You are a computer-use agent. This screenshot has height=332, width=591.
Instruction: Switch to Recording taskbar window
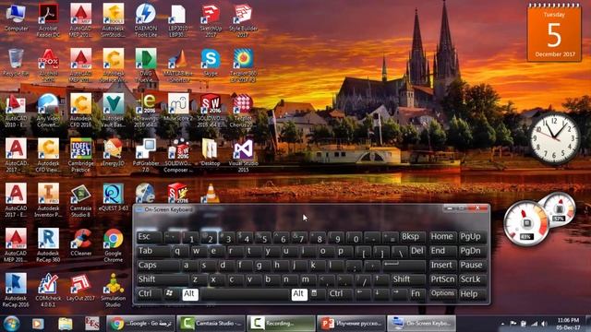coord(281,324)
